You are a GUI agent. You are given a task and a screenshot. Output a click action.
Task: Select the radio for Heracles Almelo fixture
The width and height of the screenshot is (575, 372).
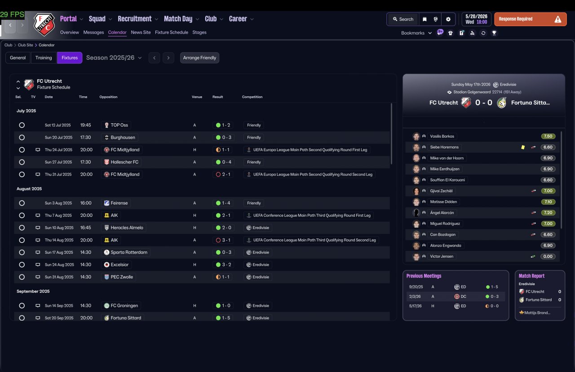click(22, 228)
